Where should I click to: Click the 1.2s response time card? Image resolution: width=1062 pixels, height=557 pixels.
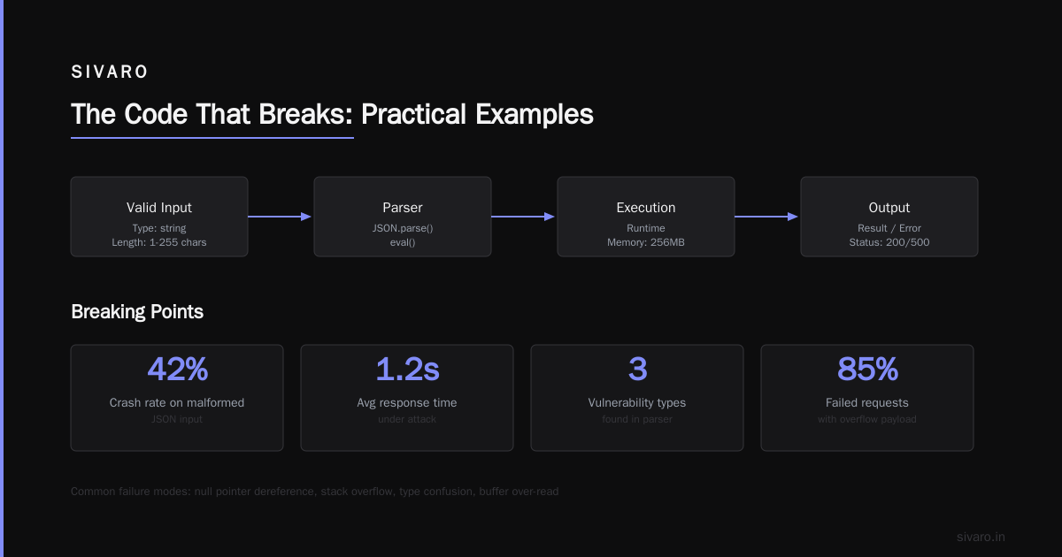407,398
